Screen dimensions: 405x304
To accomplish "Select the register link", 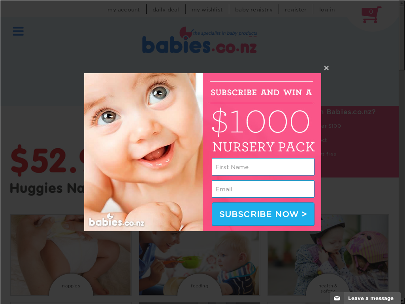I will click(296, 9).
